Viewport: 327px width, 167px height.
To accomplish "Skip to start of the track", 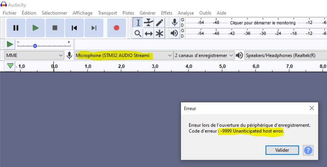I will 74,28.
